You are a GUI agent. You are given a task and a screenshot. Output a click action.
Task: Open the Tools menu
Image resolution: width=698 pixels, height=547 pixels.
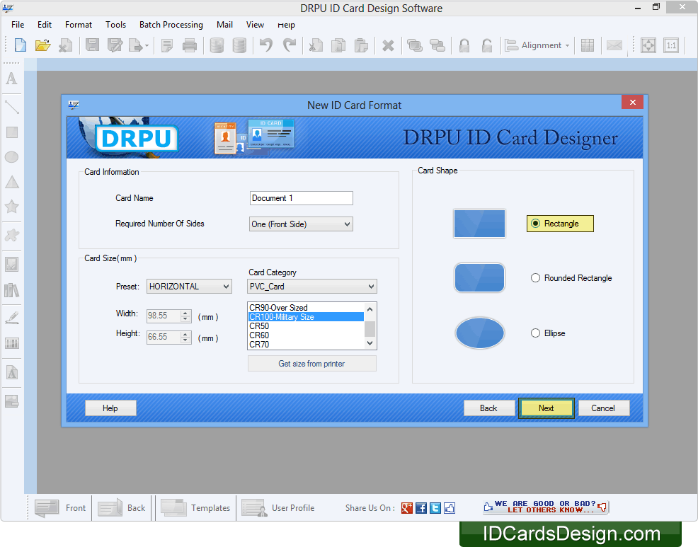click(x=115, y=25)
